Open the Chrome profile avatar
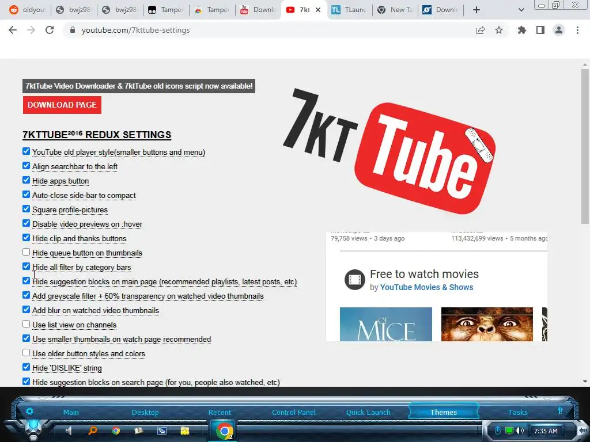The image size is (590, 442). 559,30
